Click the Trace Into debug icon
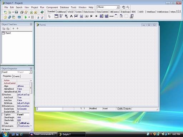Image resolution: width=183 pixels, height=137 pixels. click(x=38, y=17)
